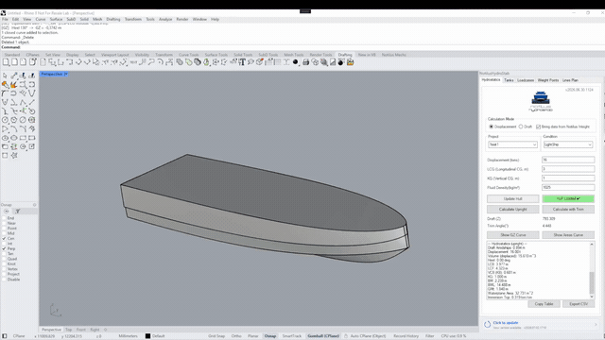Screen dimensions: 605x340
Task: Select the Text tool icon in Drafting toolbar
Action: click(x=242, y=62)
